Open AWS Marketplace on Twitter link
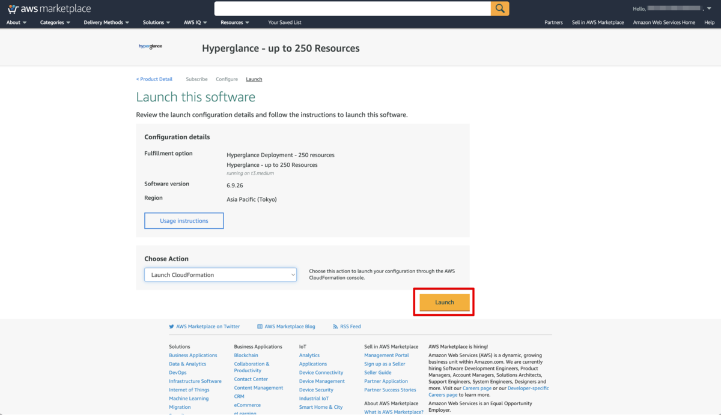Viewport: 721px width, 416px height. point(208,327)
